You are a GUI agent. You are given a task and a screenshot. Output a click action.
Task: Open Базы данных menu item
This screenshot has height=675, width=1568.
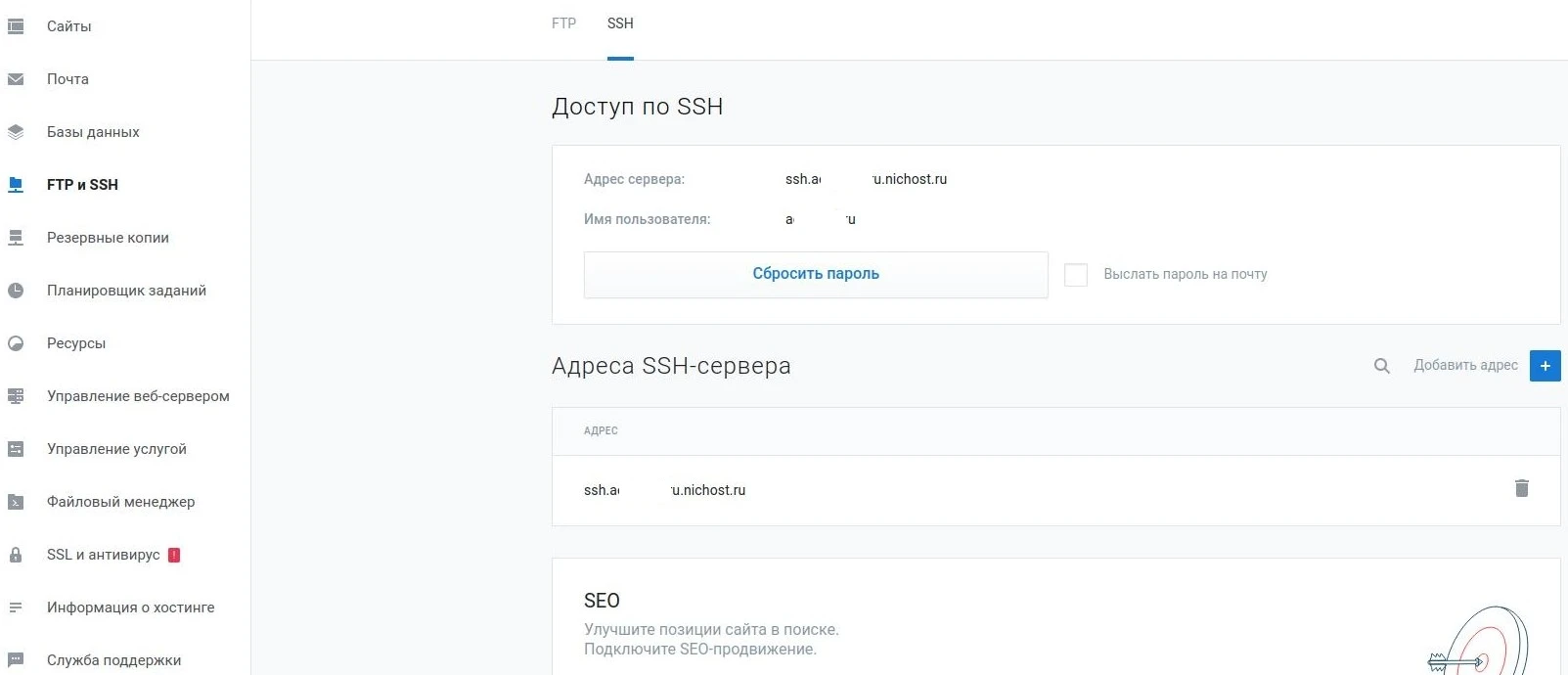coord(93,132)
